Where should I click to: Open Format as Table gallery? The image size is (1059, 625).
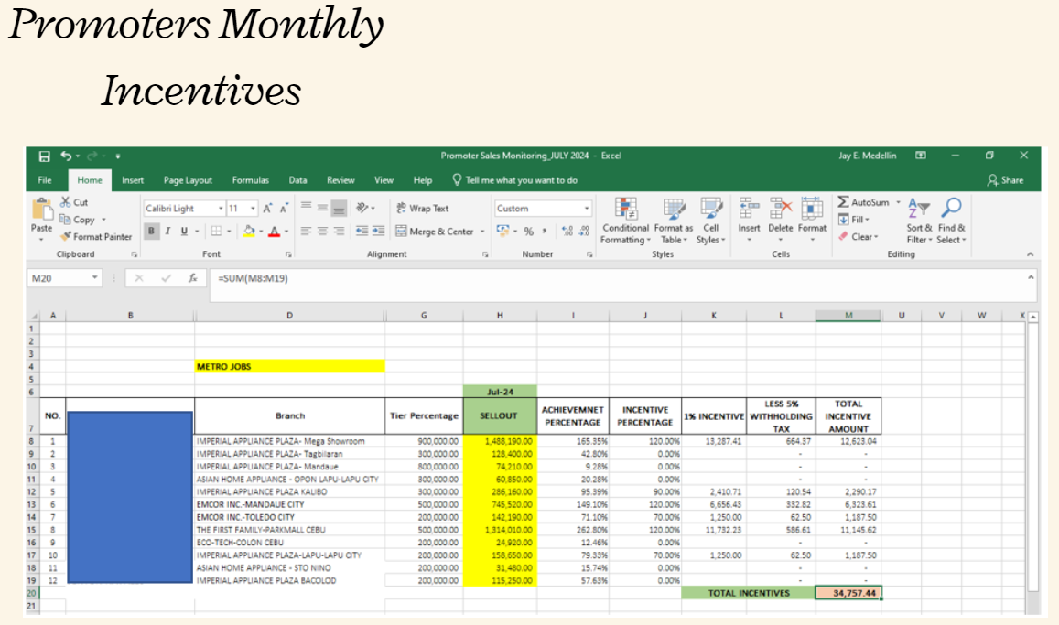pos(674,221)
